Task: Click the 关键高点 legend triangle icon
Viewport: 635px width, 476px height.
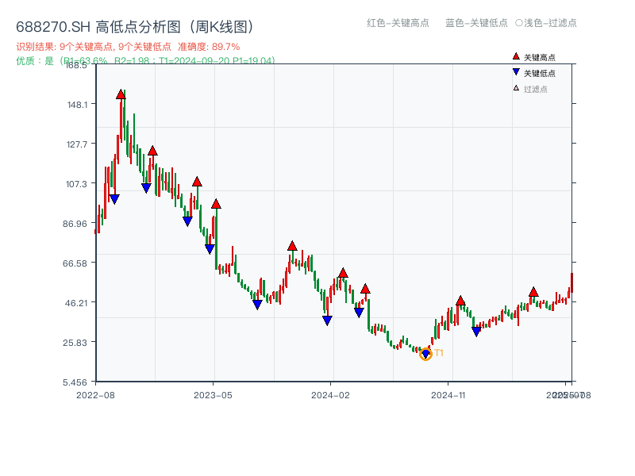Action: tap(514, 56)
